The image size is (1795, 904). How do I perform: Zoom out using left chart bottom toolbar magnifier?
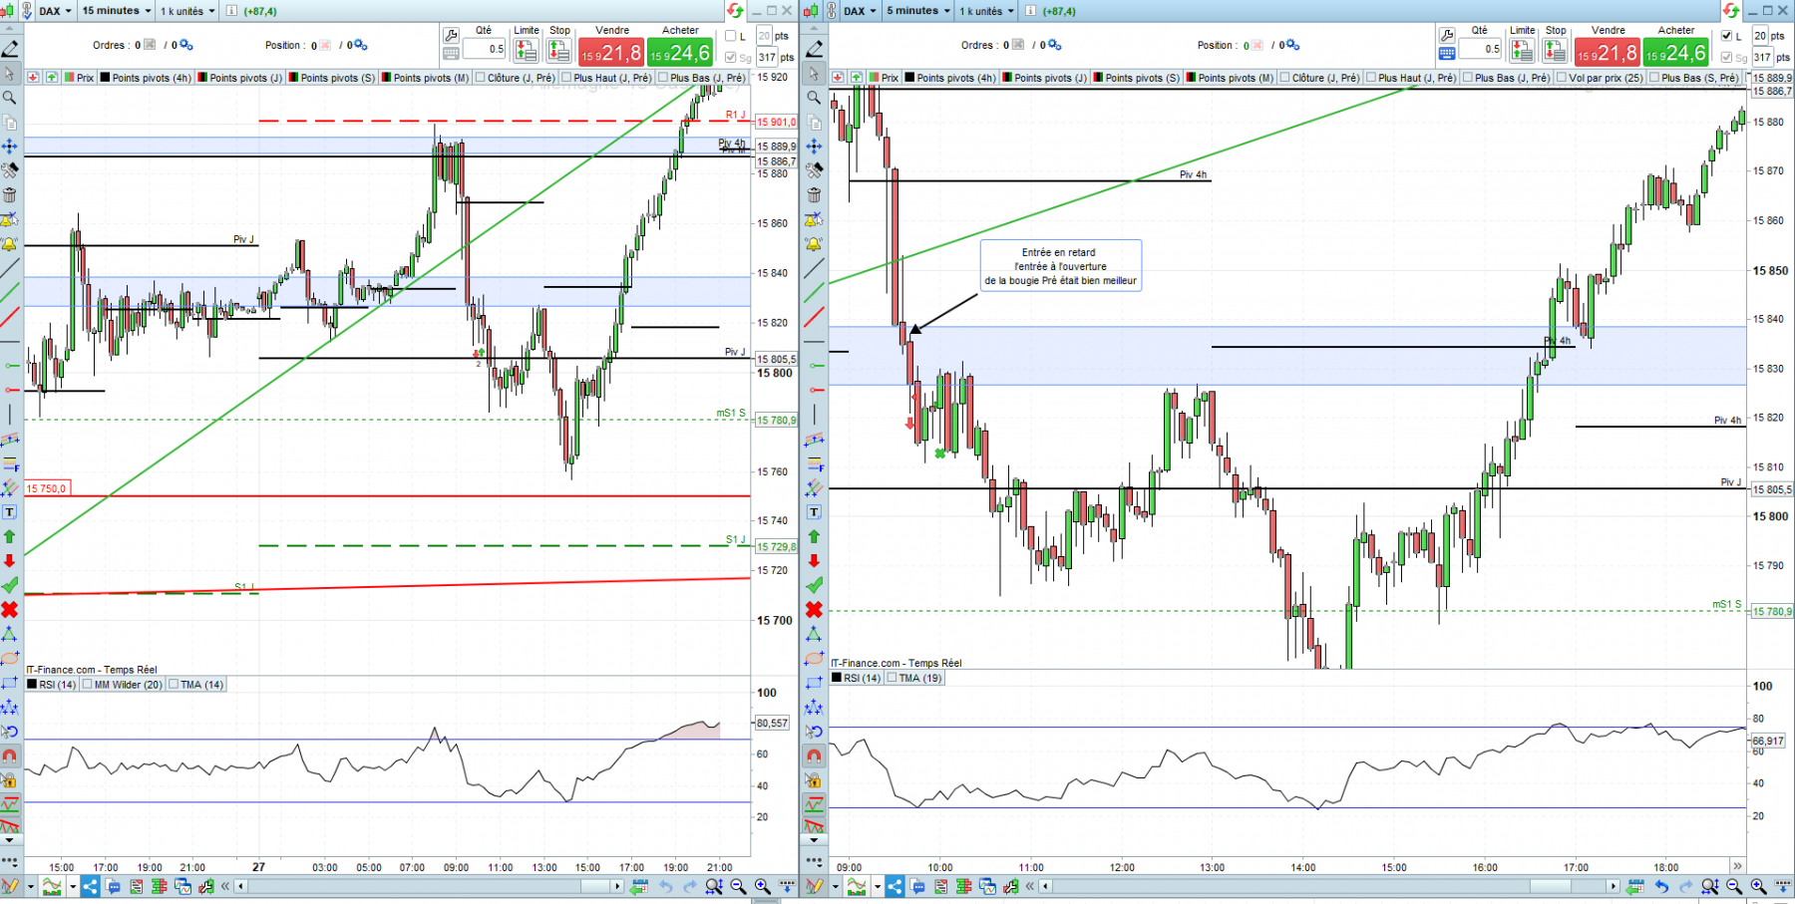(x=739, y=886)
